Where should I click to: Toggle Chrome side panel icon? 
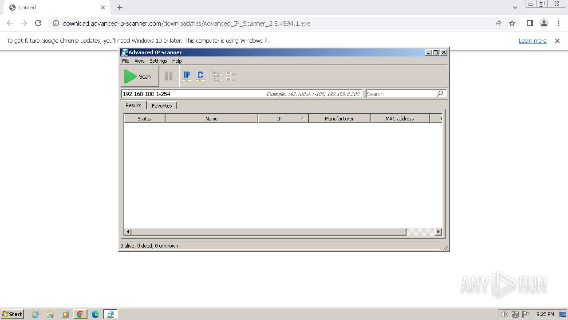click(x=530, y=23)
